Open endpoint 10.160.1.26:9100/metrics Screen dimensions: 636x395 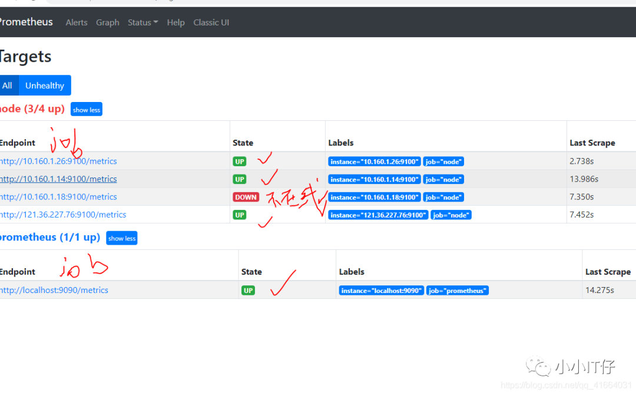[x=58, y=161]
